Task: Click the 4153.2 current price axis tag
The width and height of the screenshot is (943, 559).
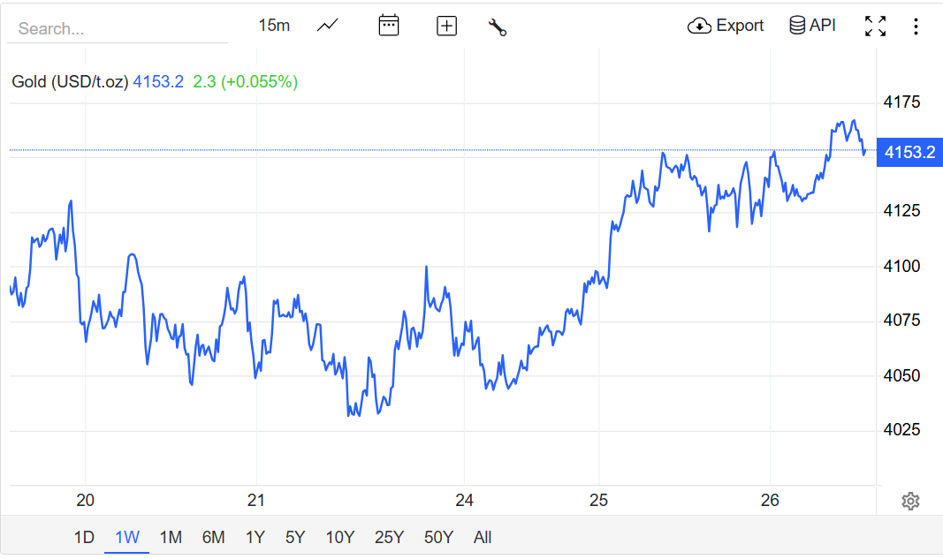Action: click(x=909, y=152)
